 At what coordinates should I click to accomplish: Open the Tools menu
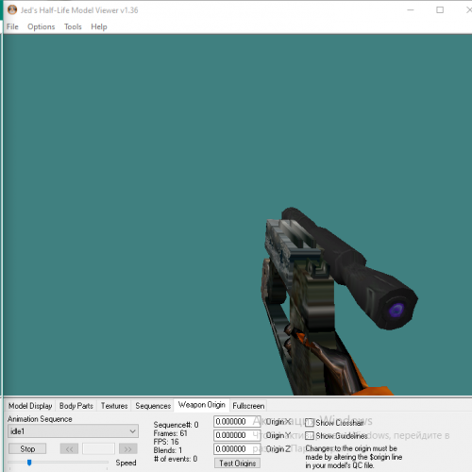73,26
